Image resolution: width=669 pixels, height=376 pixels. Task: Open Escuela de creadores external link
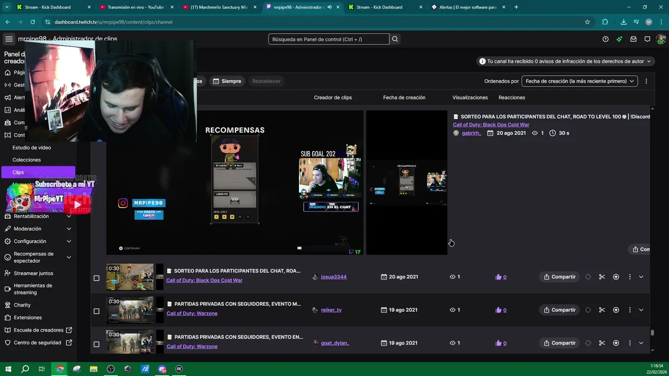click(39, 330)
